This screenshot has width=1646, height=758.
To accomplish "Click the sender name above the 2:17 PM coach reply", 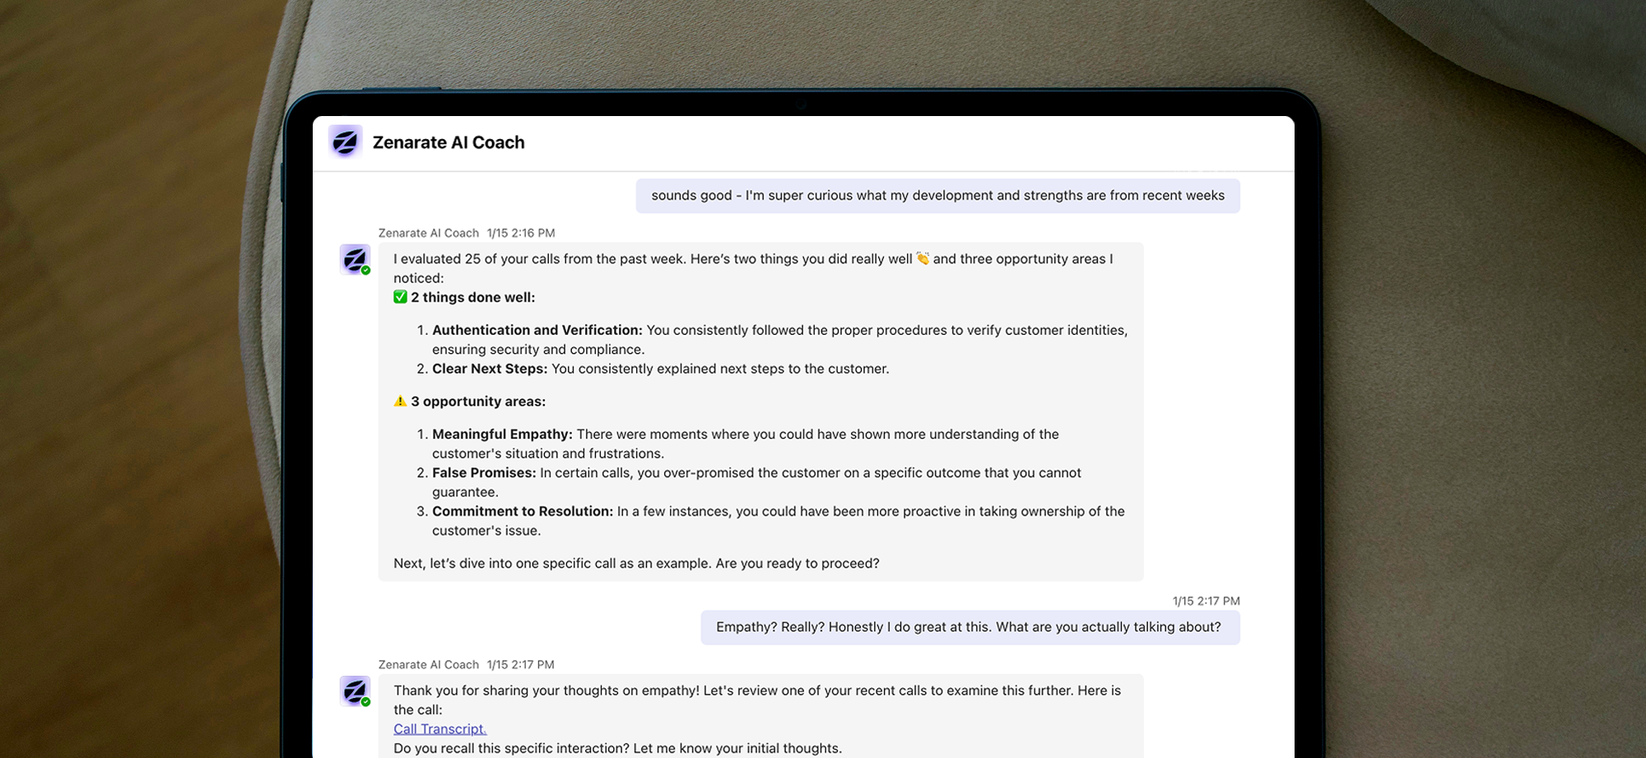I will [x=428, y=664].
